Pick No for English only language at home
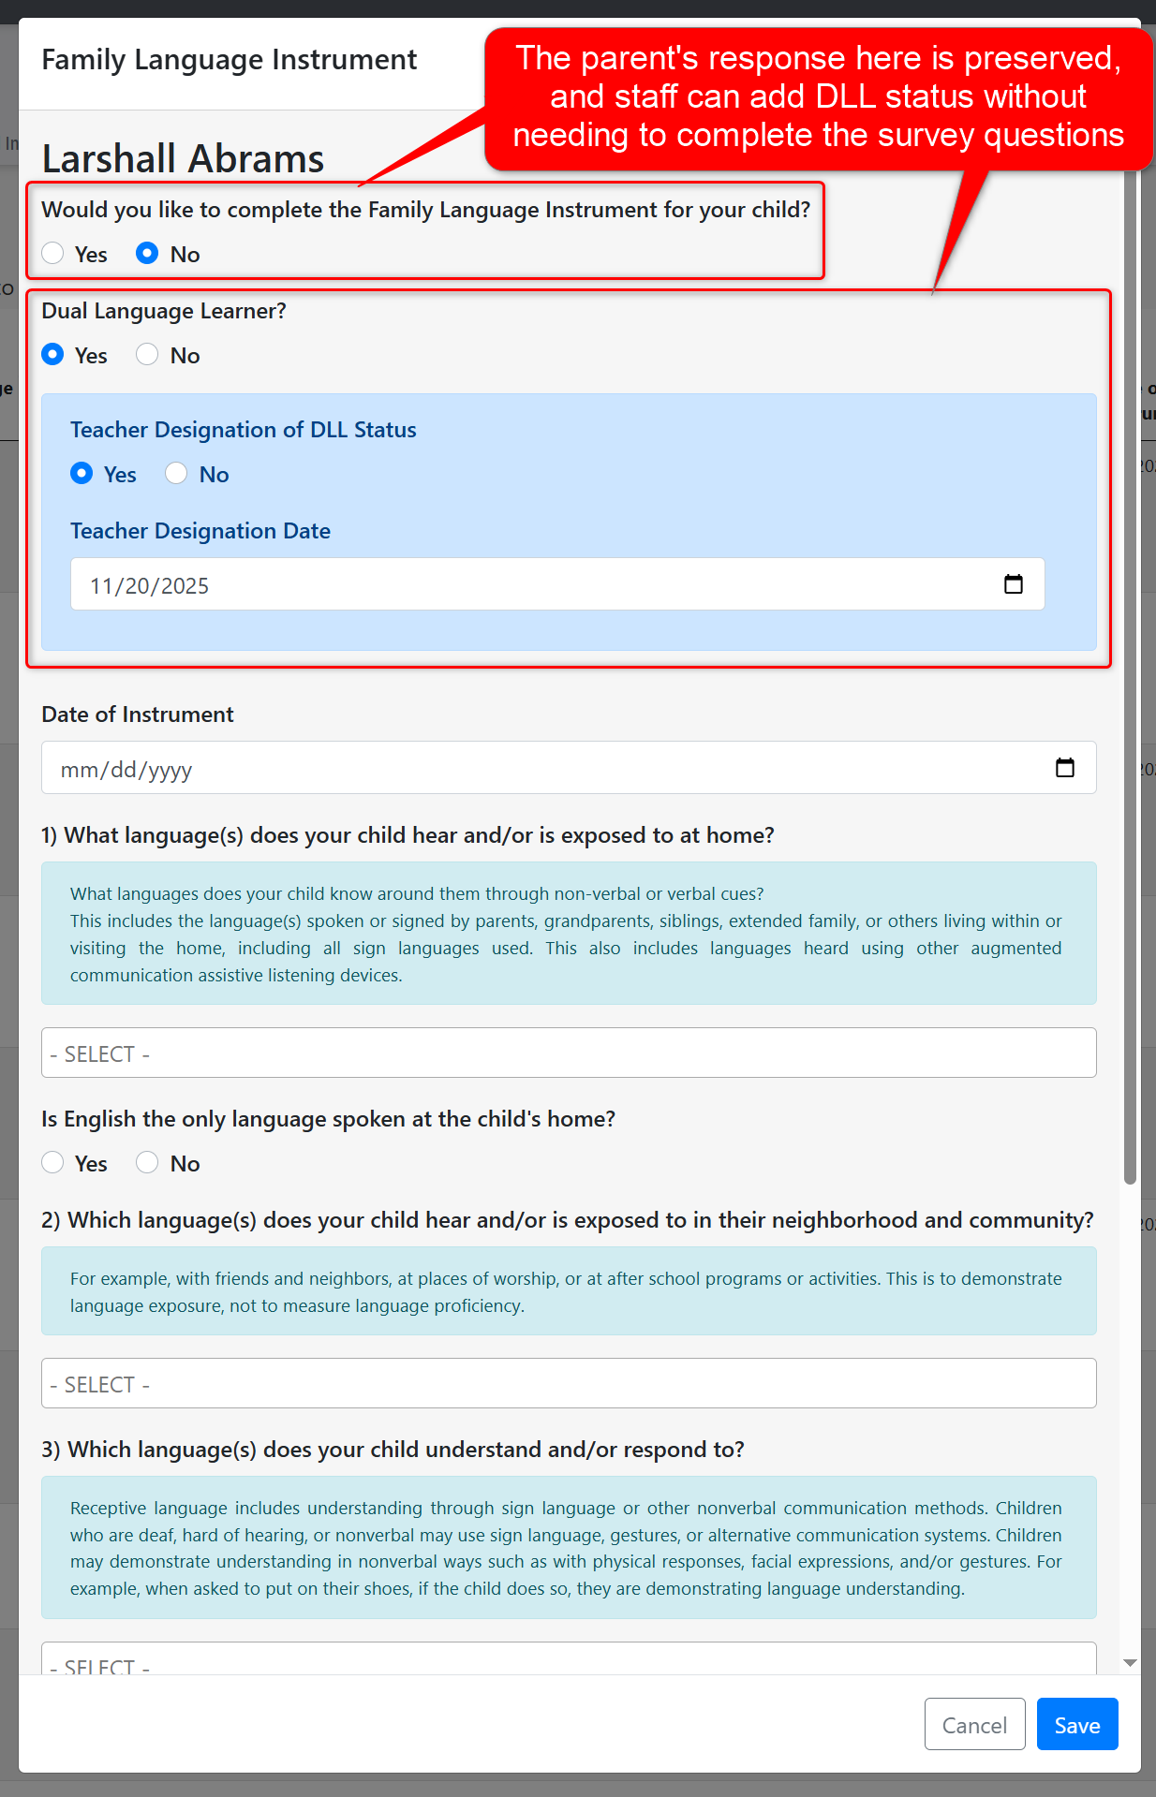Viewport: 1156px width, 1797px height. tap(147, 1163)
